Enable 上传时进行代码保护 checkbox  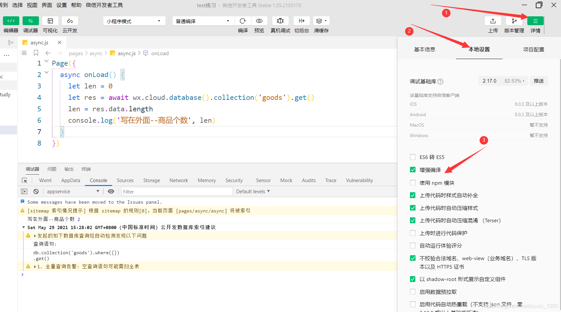tap(413, 233)
